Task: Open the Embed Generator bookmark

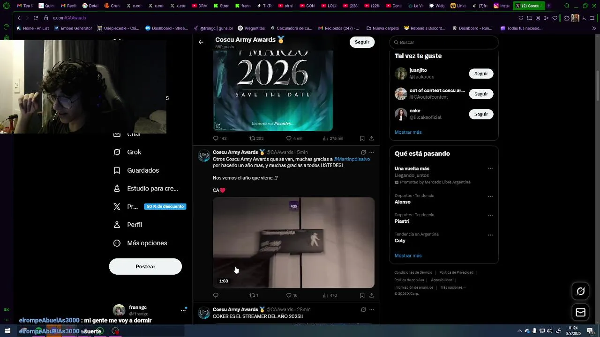Action: click(73, 28)
